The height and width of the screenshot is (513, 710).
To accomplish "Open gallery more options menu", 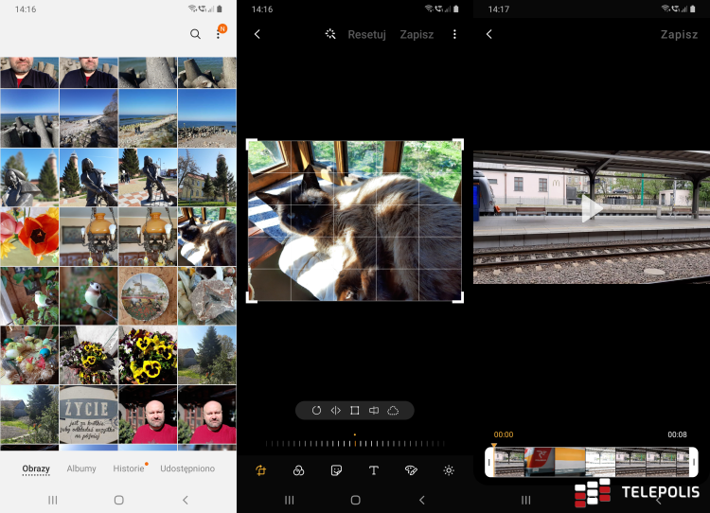I will click(x=218, y=34).
